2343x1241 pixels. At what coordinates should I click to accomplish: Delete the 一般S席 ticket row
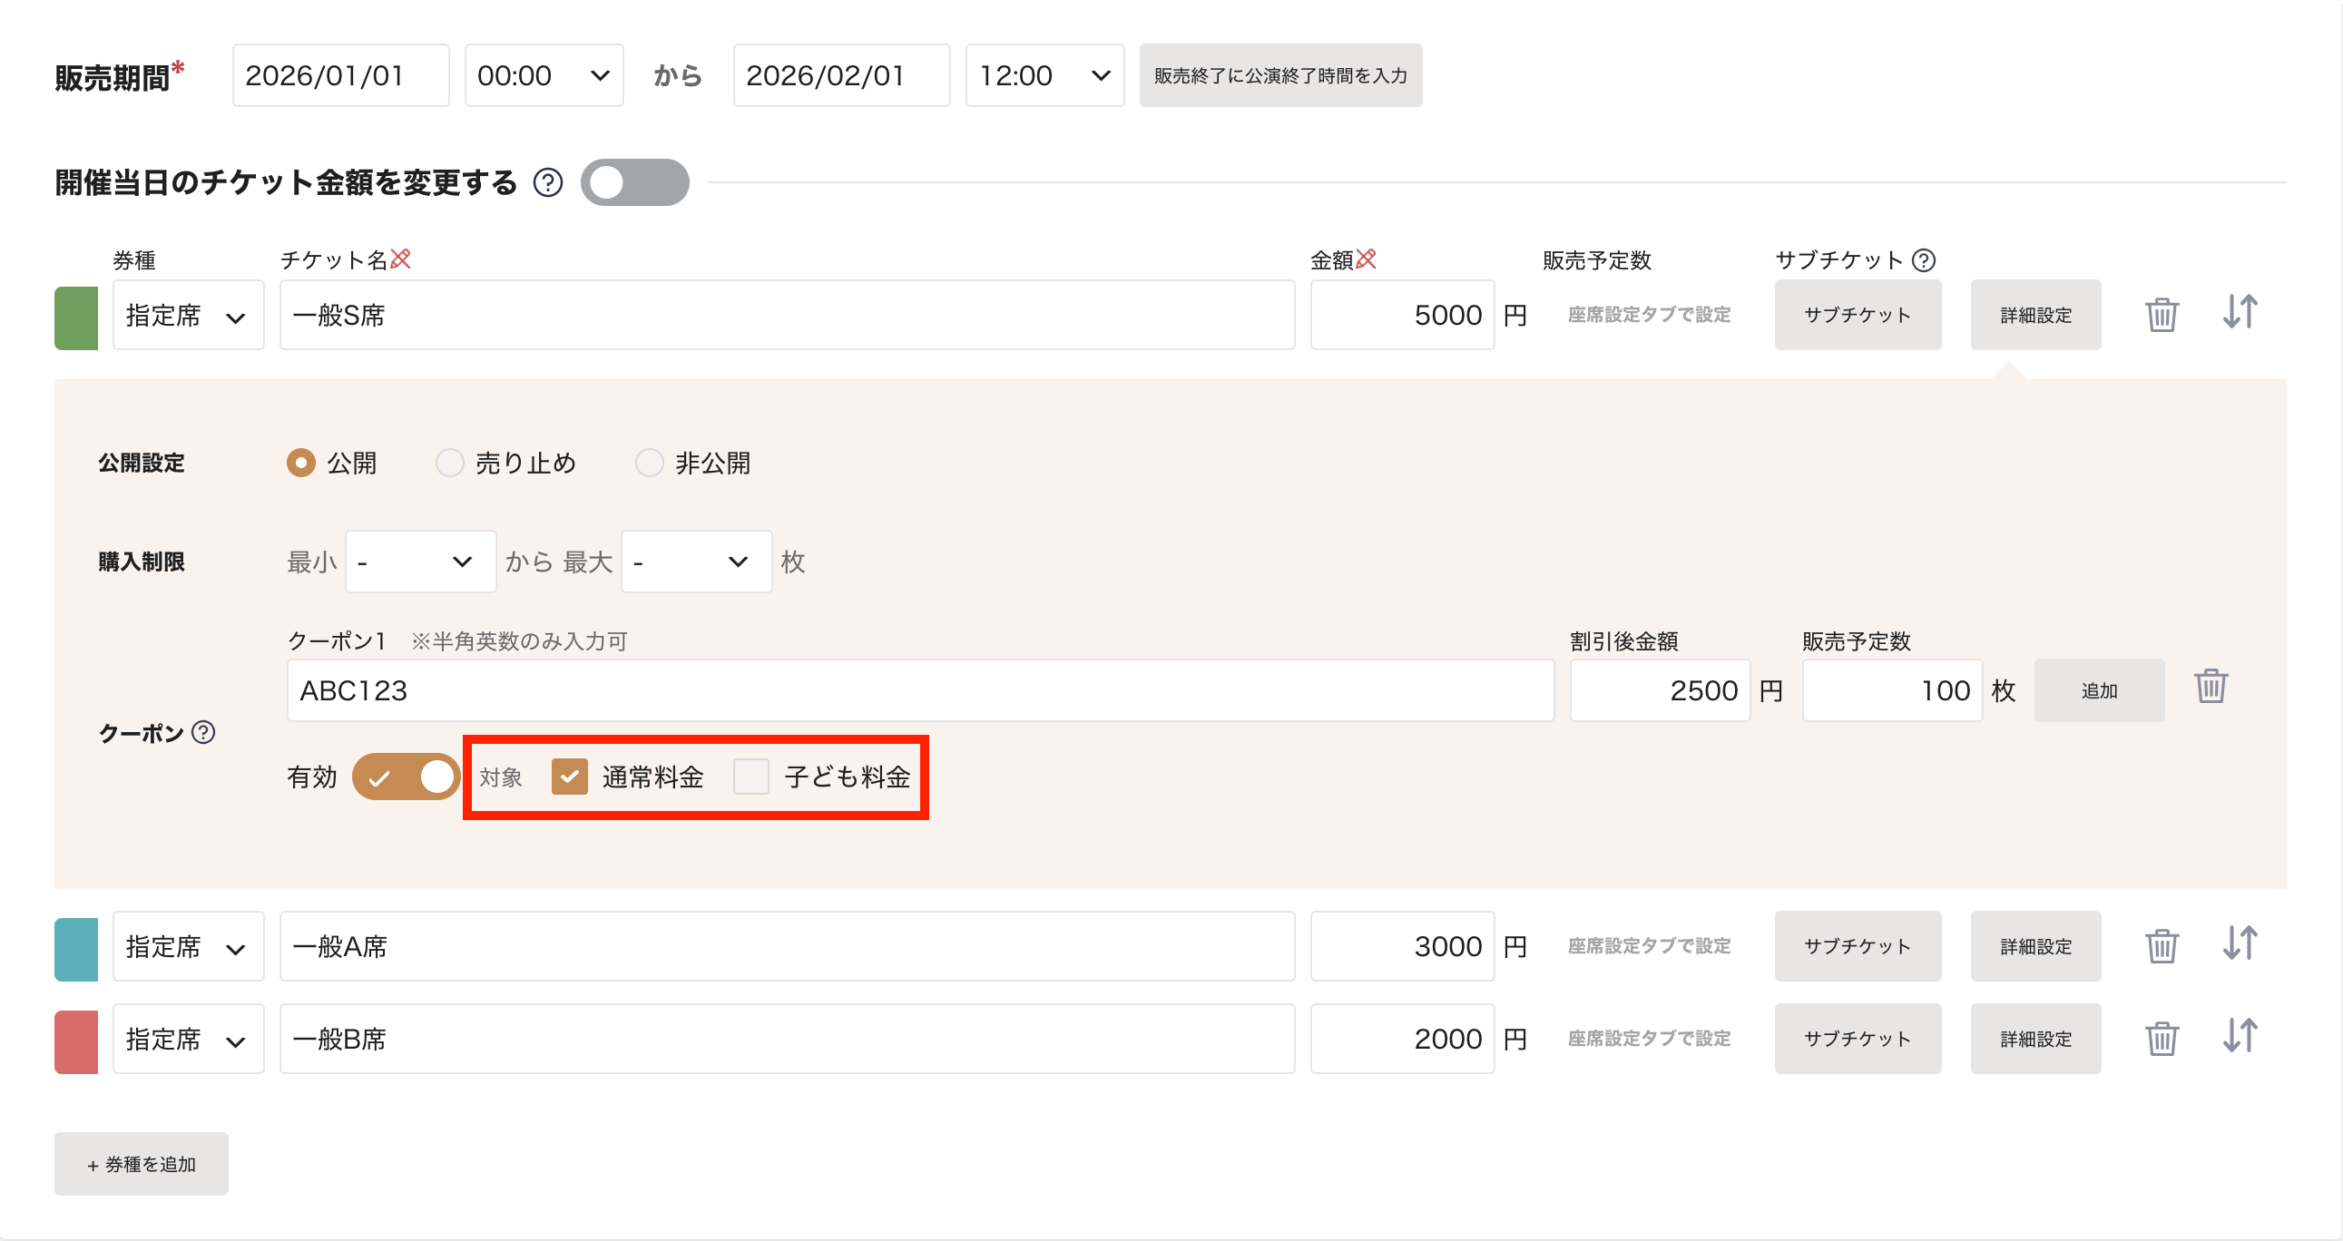[2162, 315]
